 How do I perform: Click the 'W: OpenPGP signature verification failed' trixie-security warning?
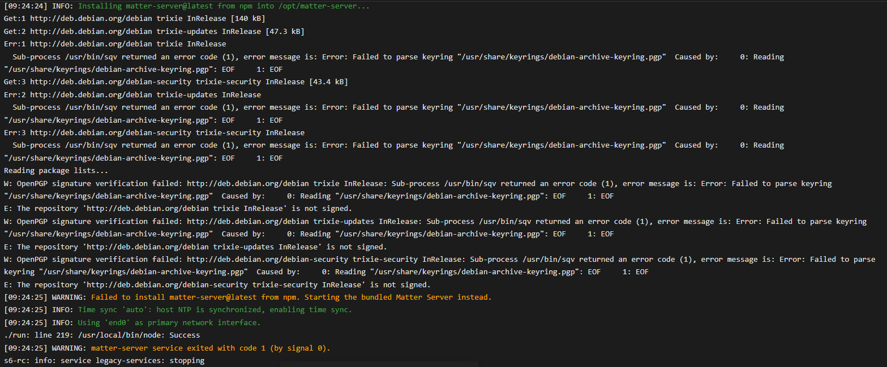pyautogui.click(x=440, y=265)
